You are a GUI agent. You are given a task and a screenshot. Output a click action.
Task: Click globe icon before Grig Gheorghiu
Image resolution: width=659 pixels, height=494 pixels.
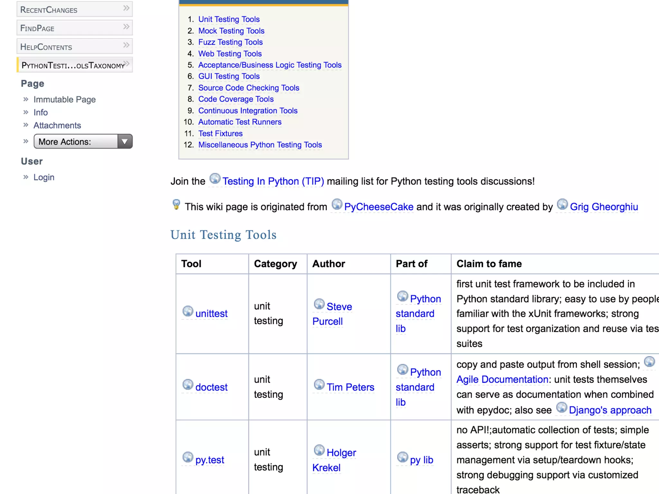click(x=562, y=204)
